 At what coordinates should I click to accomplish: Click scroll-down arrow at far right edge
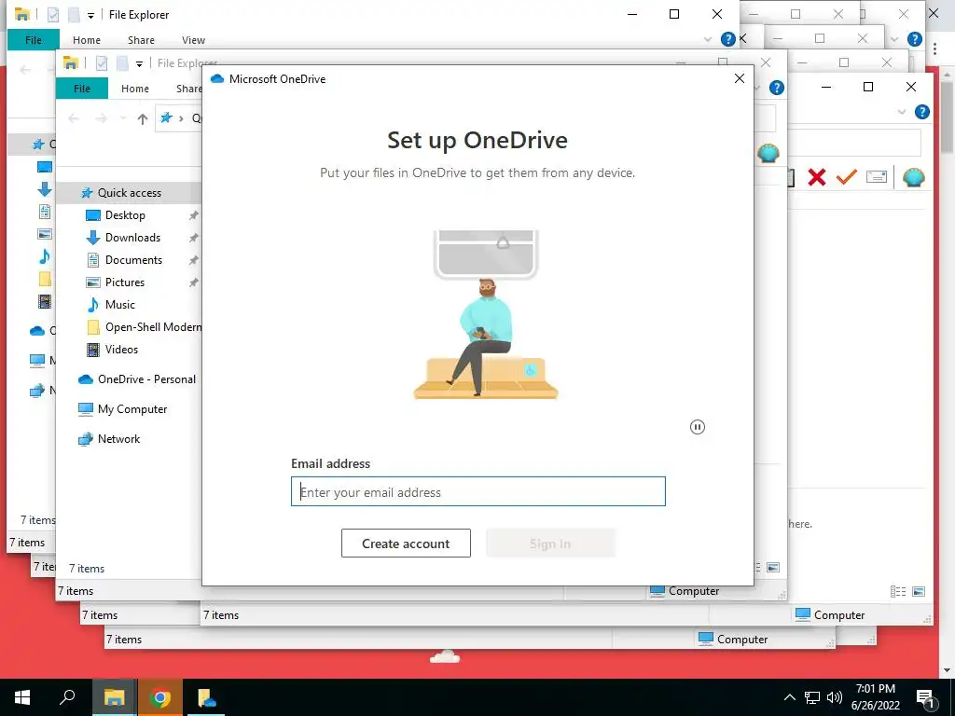(x=948, y=670)
